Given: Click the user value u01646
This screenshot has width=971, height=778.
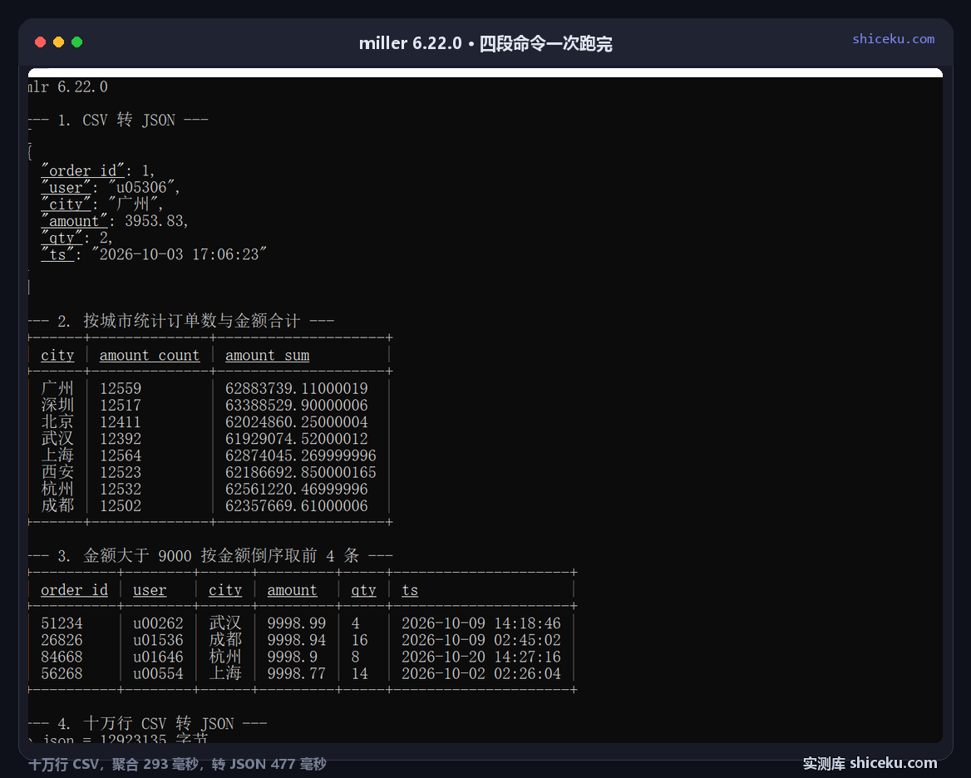Looking at the screenshot, I should pos(158,657).
